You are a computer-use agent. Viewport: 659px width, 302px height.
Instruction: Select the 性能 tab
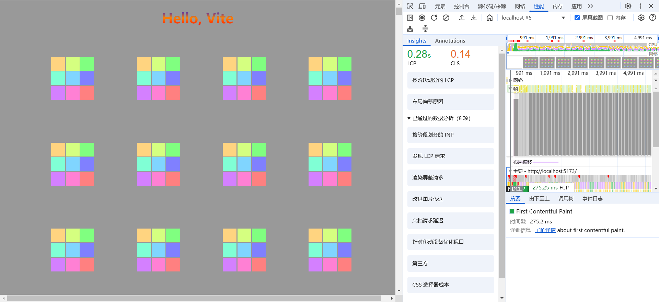pos(539,6)
